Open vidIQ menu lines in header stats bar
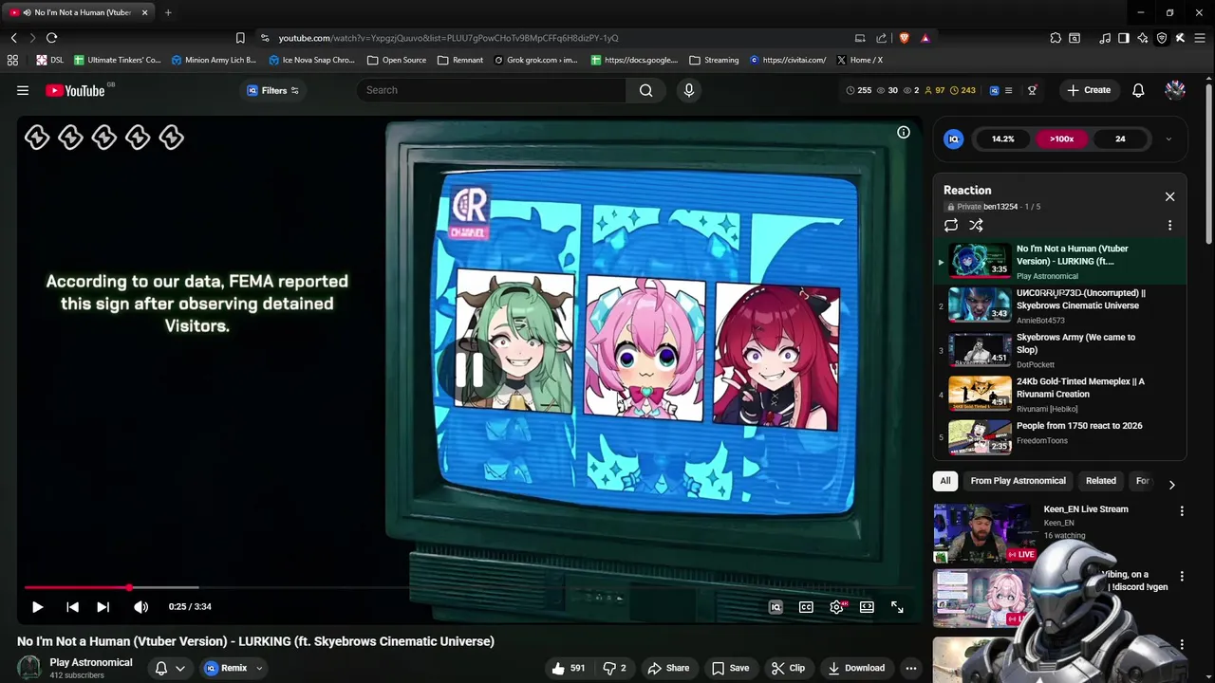The image size is (1215, 683). pos(1008,90)
